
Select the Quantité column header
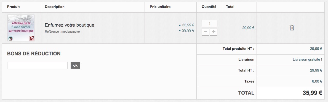click(x=209, y=7)
